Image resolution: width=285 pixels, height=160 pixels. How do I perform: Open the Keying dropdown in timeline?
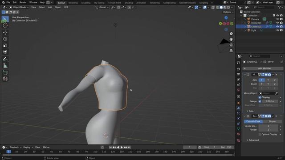pyautogui.click(x=28, y=147)
